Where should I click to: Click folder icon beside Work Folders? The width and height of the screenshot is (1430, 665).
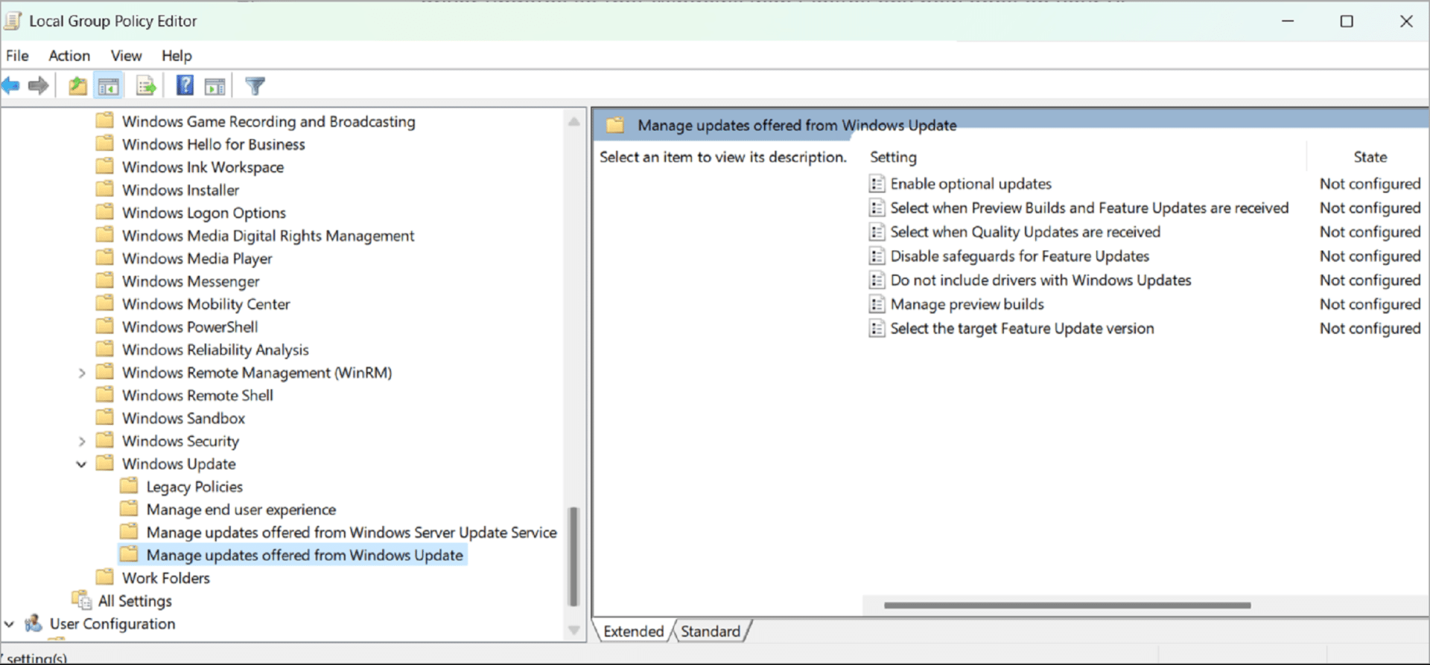click(105, 577)
